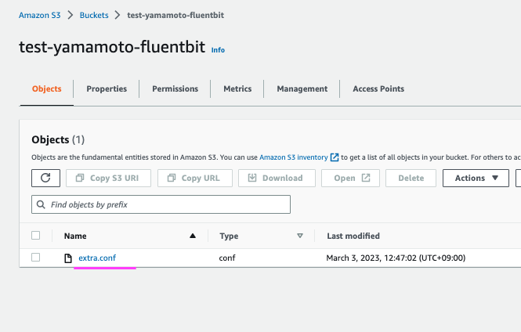The image size is (521, 332).
Task: Click the Name column header
Action: click(75, 236)
